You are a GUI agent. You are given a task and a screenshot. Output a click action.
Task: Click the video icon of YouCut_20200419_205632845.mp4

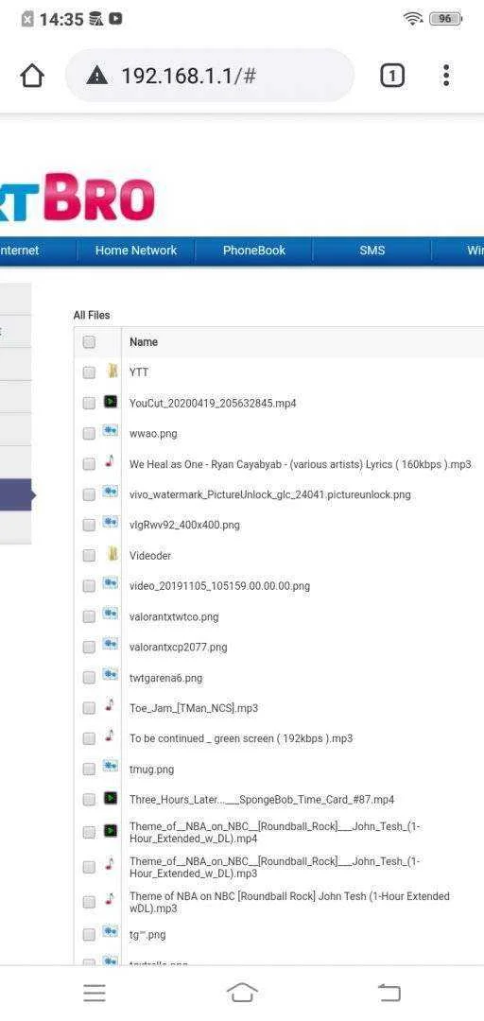pyautogui.click(x=111, y=402)
